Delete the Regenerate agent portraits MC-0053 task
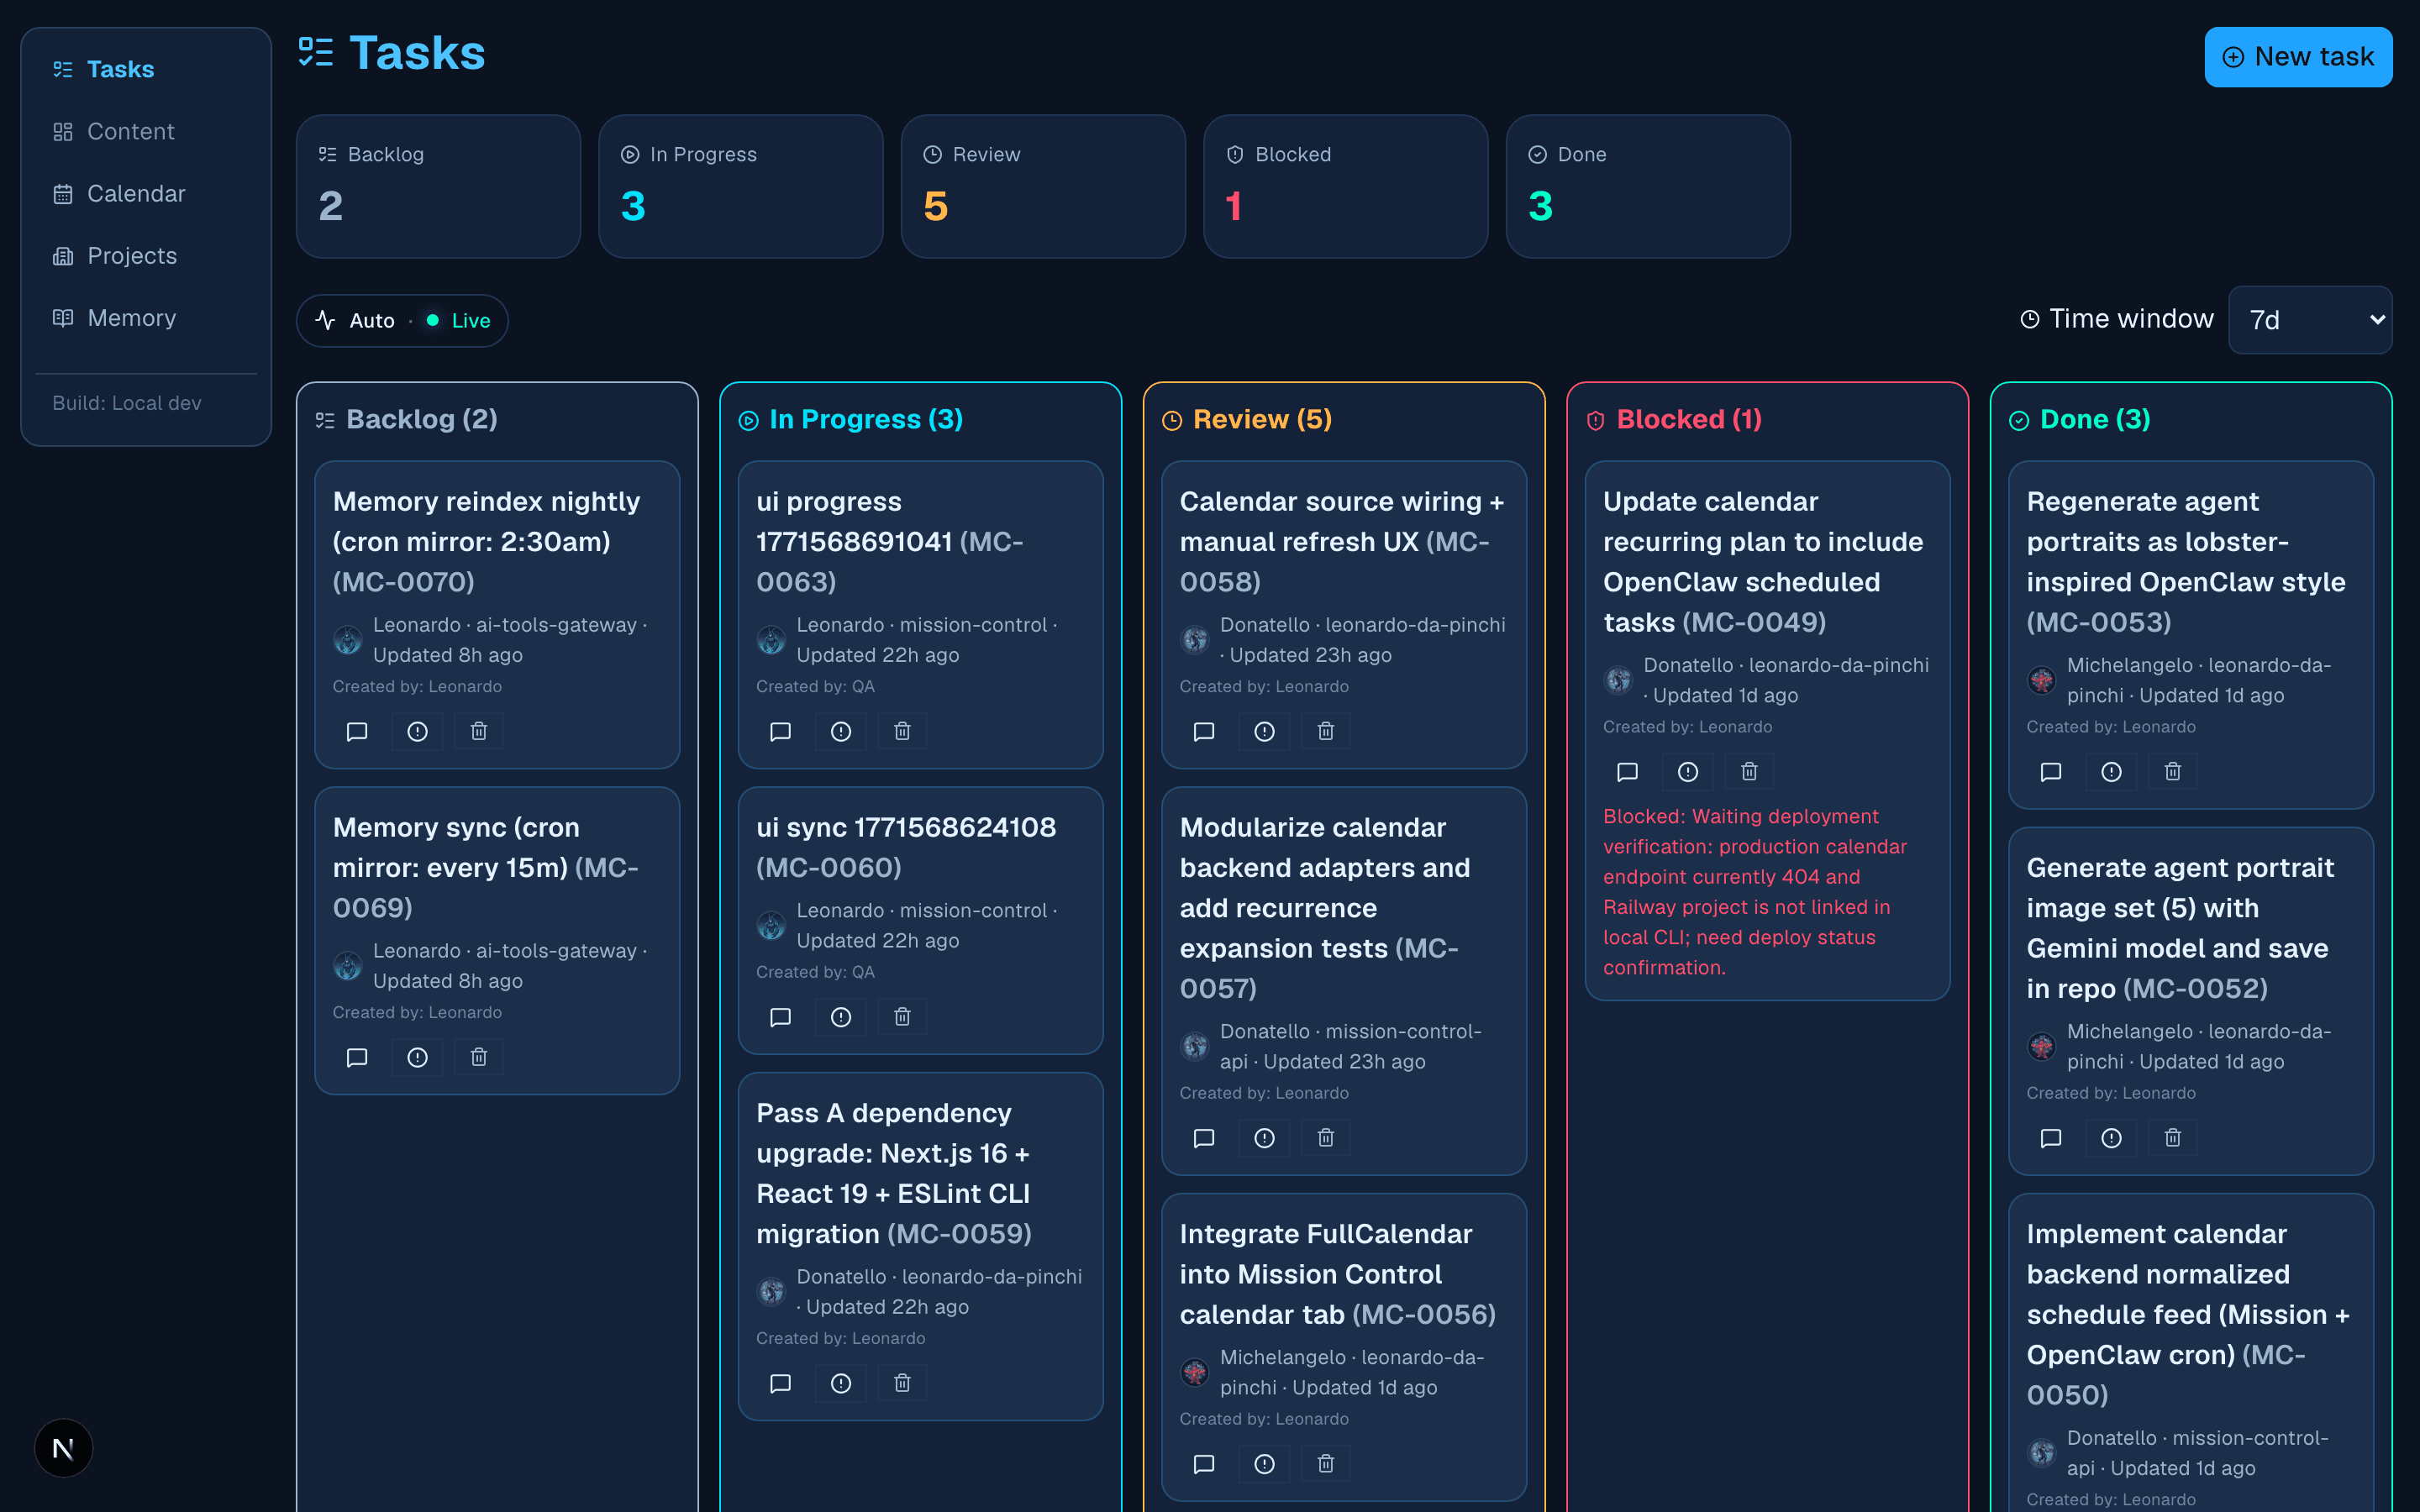Screen dimensions: 2420x1512 [x=2172, y=771]
